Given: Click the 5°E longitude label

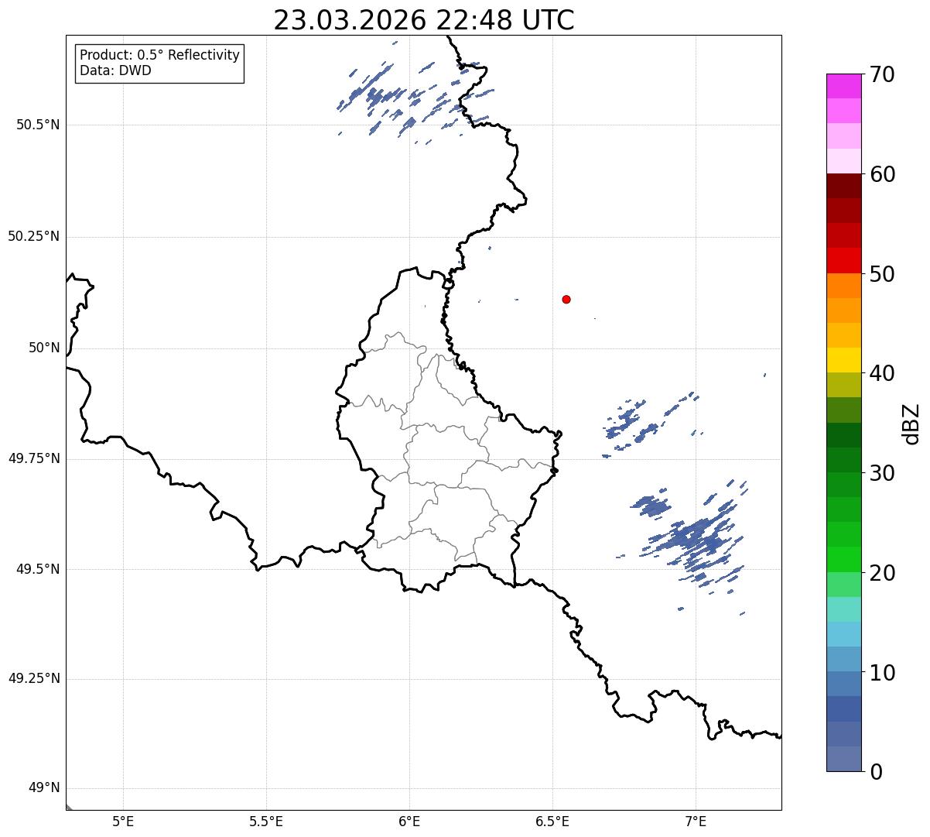Looking at the screenshot, I should [123, 822].
